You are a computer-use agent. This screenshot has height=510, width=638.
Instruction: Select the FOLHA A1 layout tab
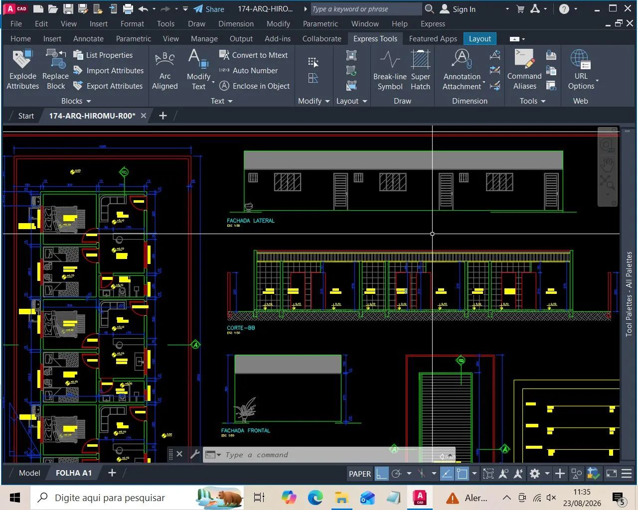tap(74, 473)
